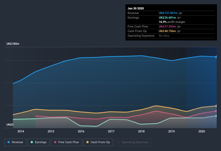Click the Cash From Op end-point marker
The image size is (221, 151).
coord(216,106)
